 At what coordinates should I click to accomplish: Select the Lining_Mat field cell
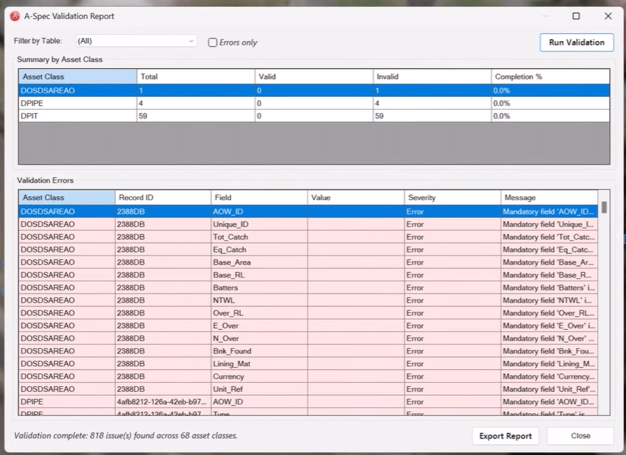(x=259, y=364)
